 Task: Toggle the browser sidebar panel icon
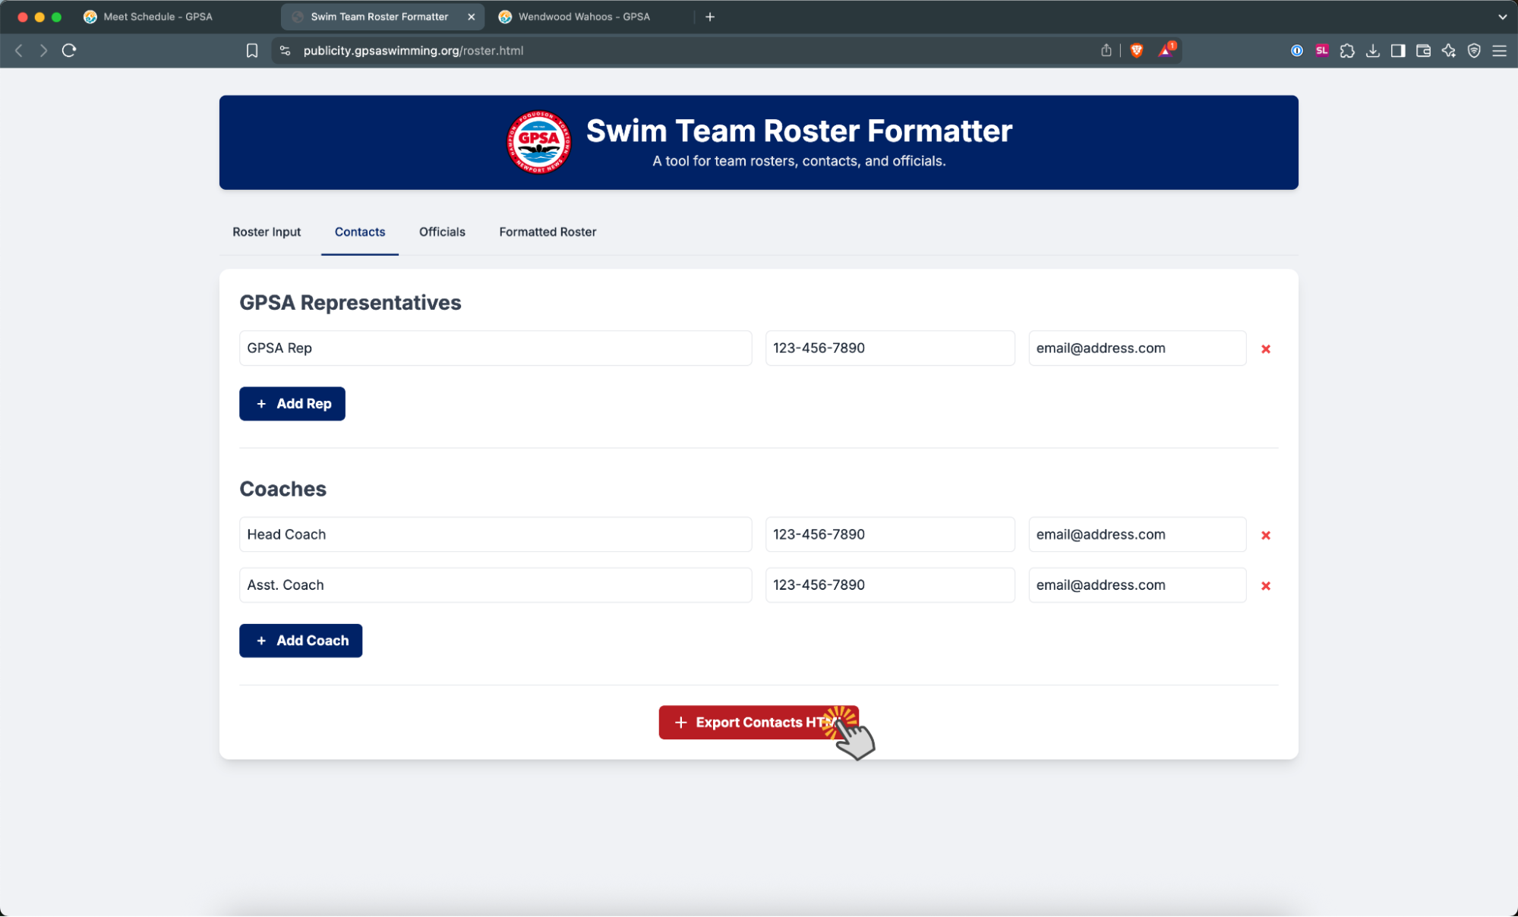(1397, 51)
